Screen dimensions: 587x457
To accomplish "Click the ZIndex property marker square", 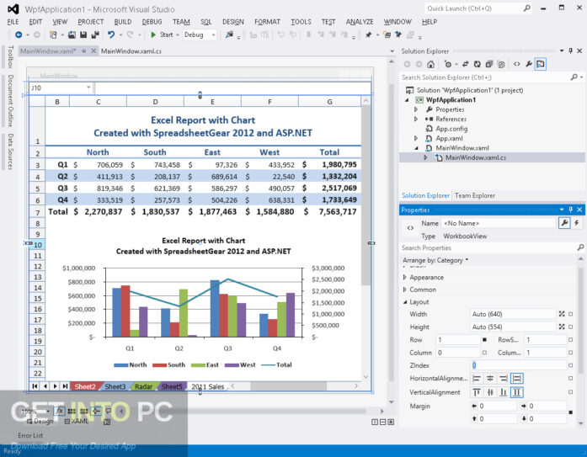I will click(570, 365).
